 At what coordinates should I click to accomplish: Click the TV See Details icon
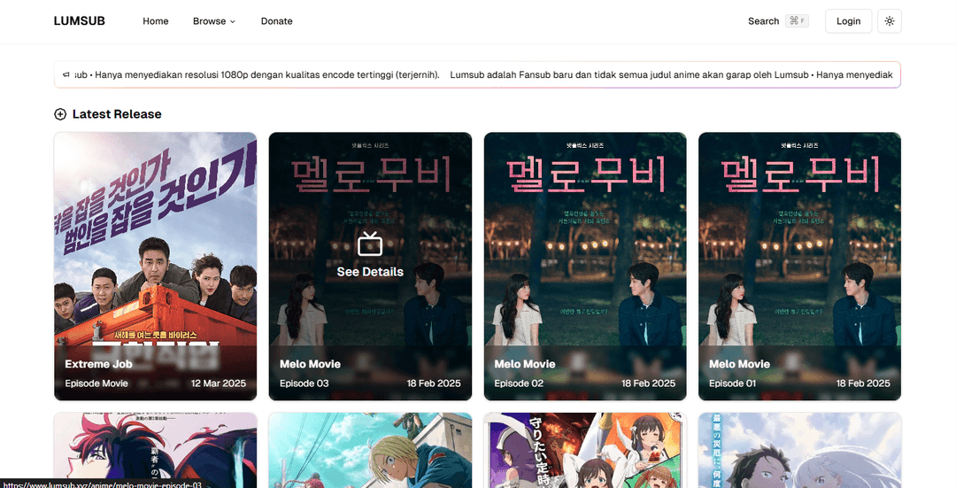coord(370,244)
